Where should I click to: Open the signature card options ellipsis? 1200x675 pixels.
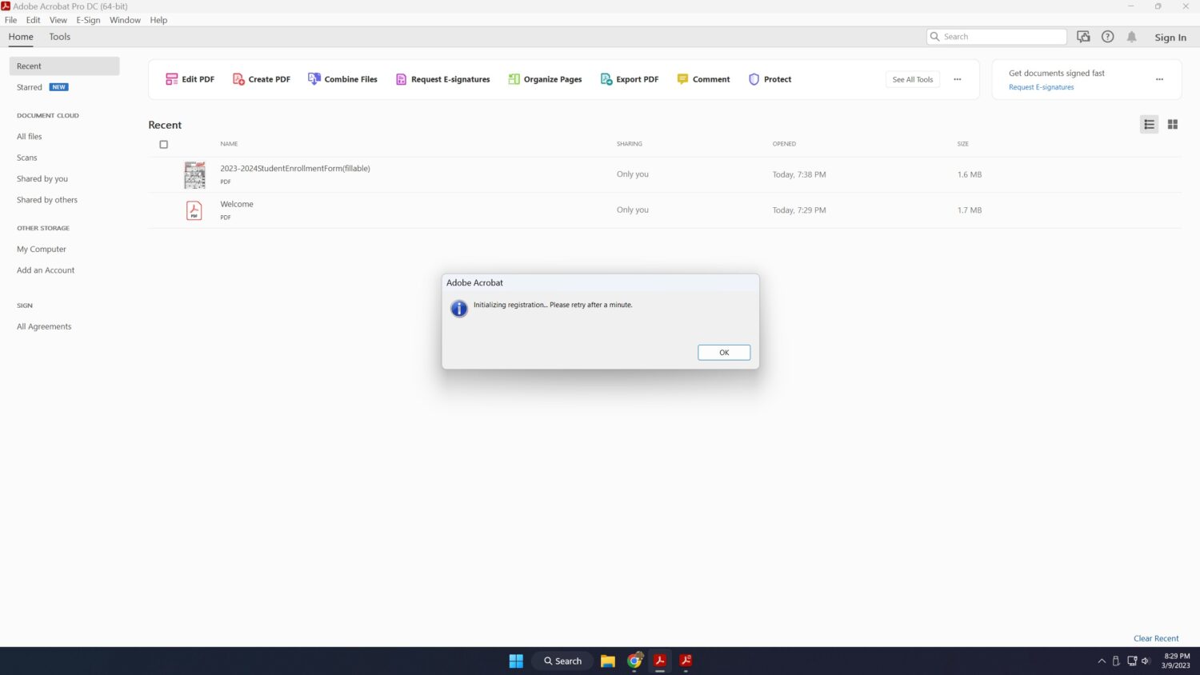(1159, 79)
